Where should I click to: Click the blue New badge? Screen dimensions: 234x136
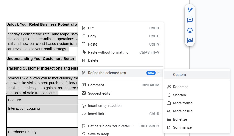[151, 73]
